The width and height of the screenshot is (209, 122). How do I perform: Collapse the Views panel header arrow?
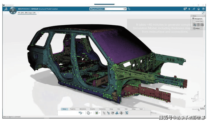pos(192,16)
